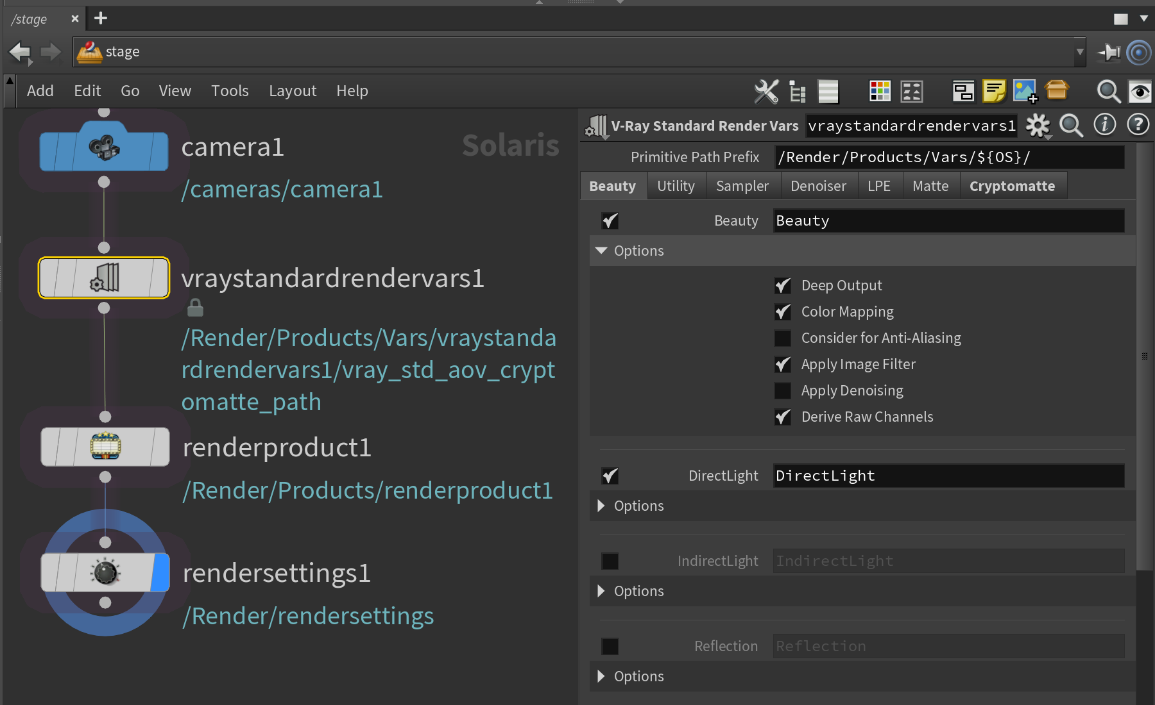
Task: Open the Edit menu
Action: tap(87, 91)
